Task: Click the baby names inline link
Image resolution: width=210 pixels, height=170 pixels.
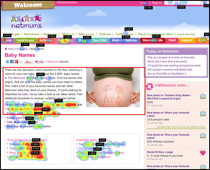Action: tap(30, 94)
